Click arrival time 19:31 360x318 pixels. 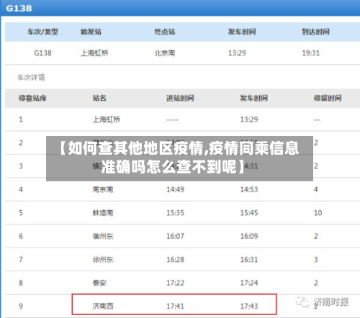311,53
